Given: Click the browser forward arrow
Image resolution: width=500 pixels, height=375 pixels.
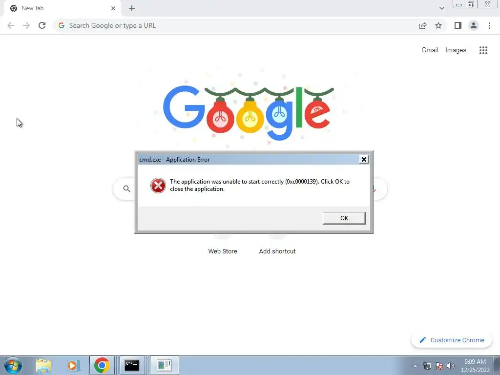Looking at the screenshot, I should (26, 25).
